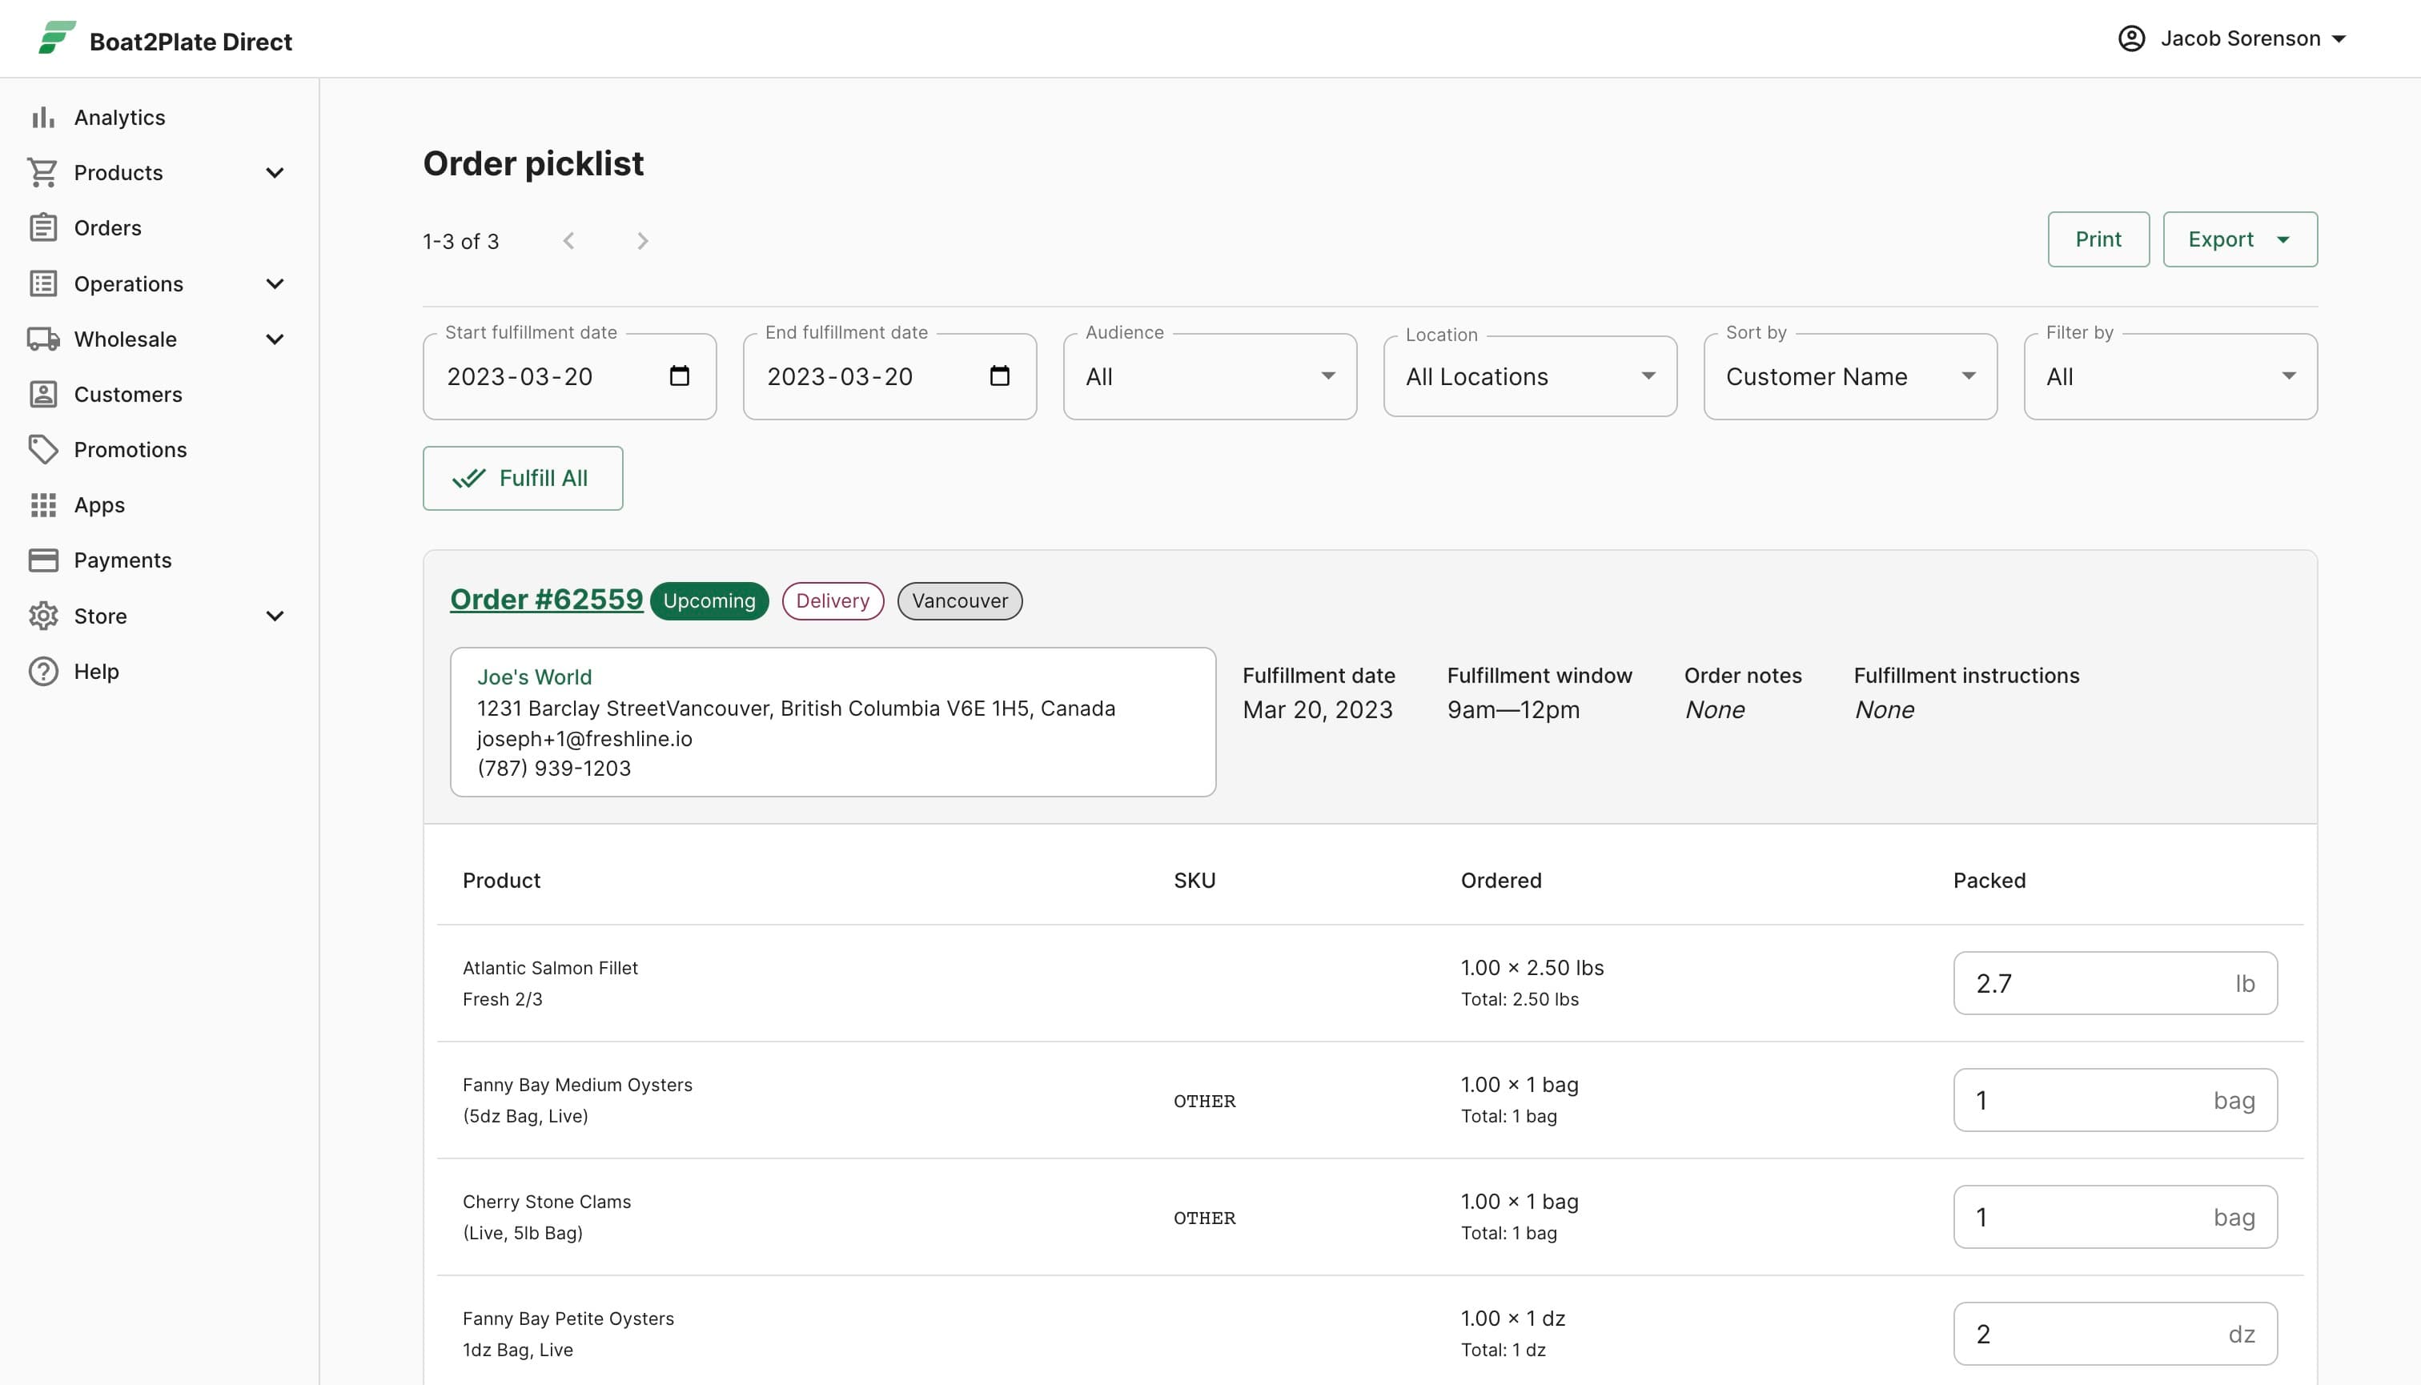The height and width of the screenshot is (1385, 2421).
Task: Click the Atlantic Salmon Fillet product name
Action: pyautogui.click(x=550, y=967)
